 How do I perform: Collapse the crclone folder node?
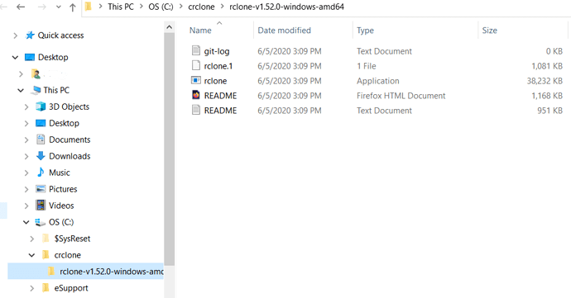pos(31,255)
